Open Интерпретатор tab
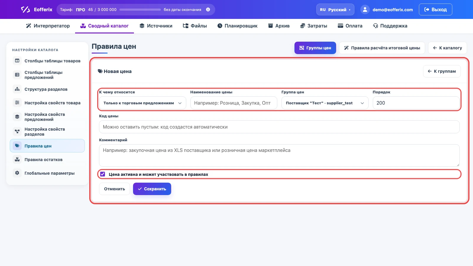Viewport: 473px width, 266px height. coord(48,26)
